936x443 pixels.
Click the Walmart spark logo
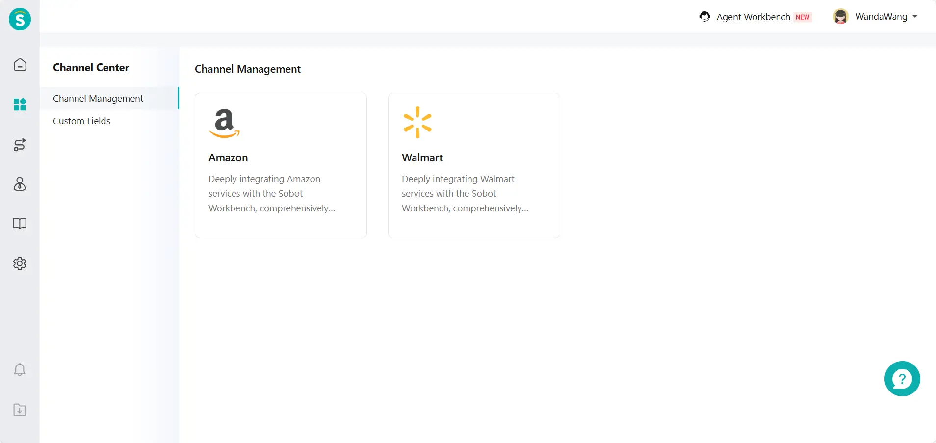click(417, 122)
